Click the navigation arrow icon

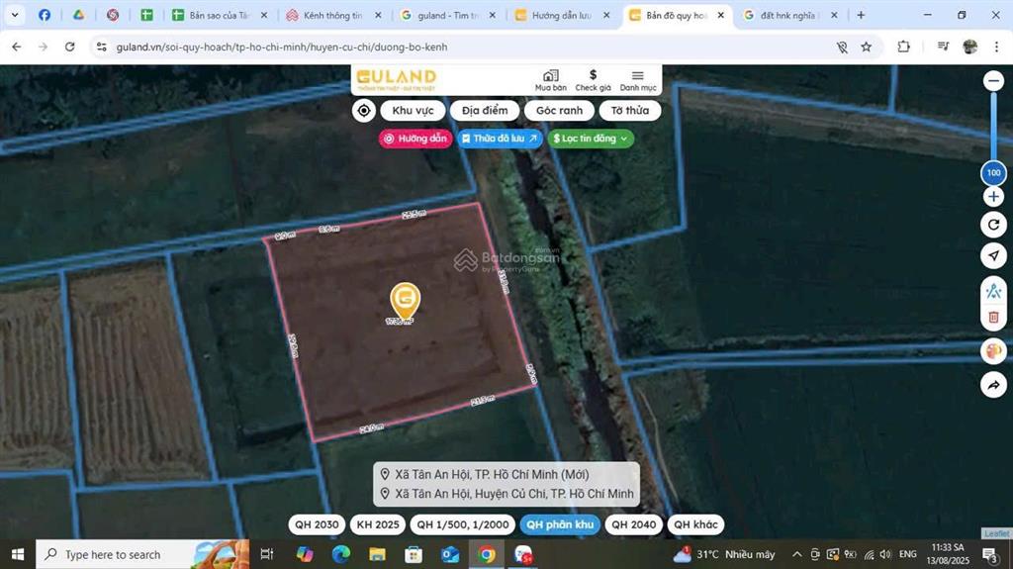(x=993, y=256)
